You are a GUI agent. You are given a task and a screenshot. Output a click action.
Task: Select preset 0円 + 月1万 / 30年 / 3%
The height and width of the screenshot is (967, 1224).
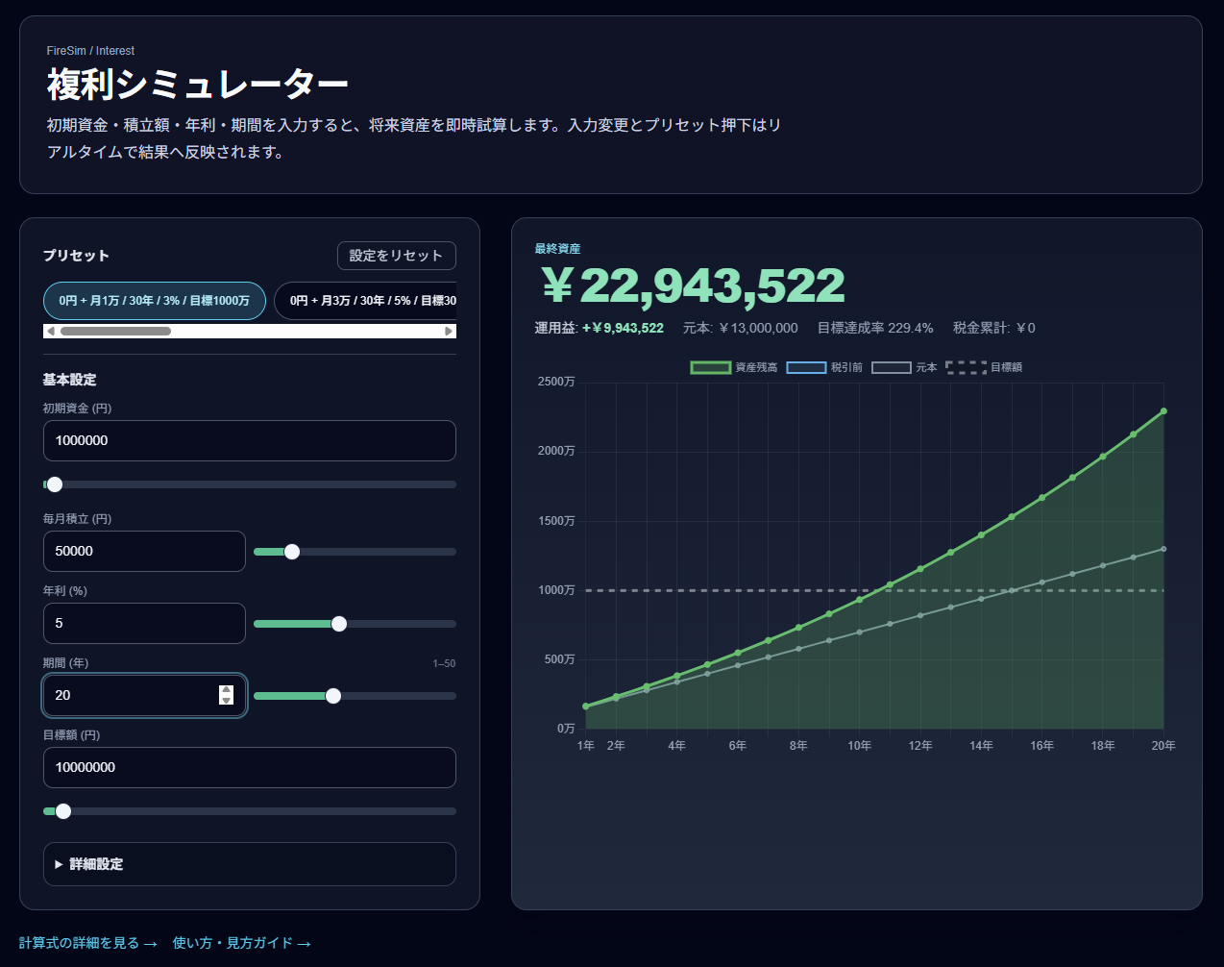154,301
